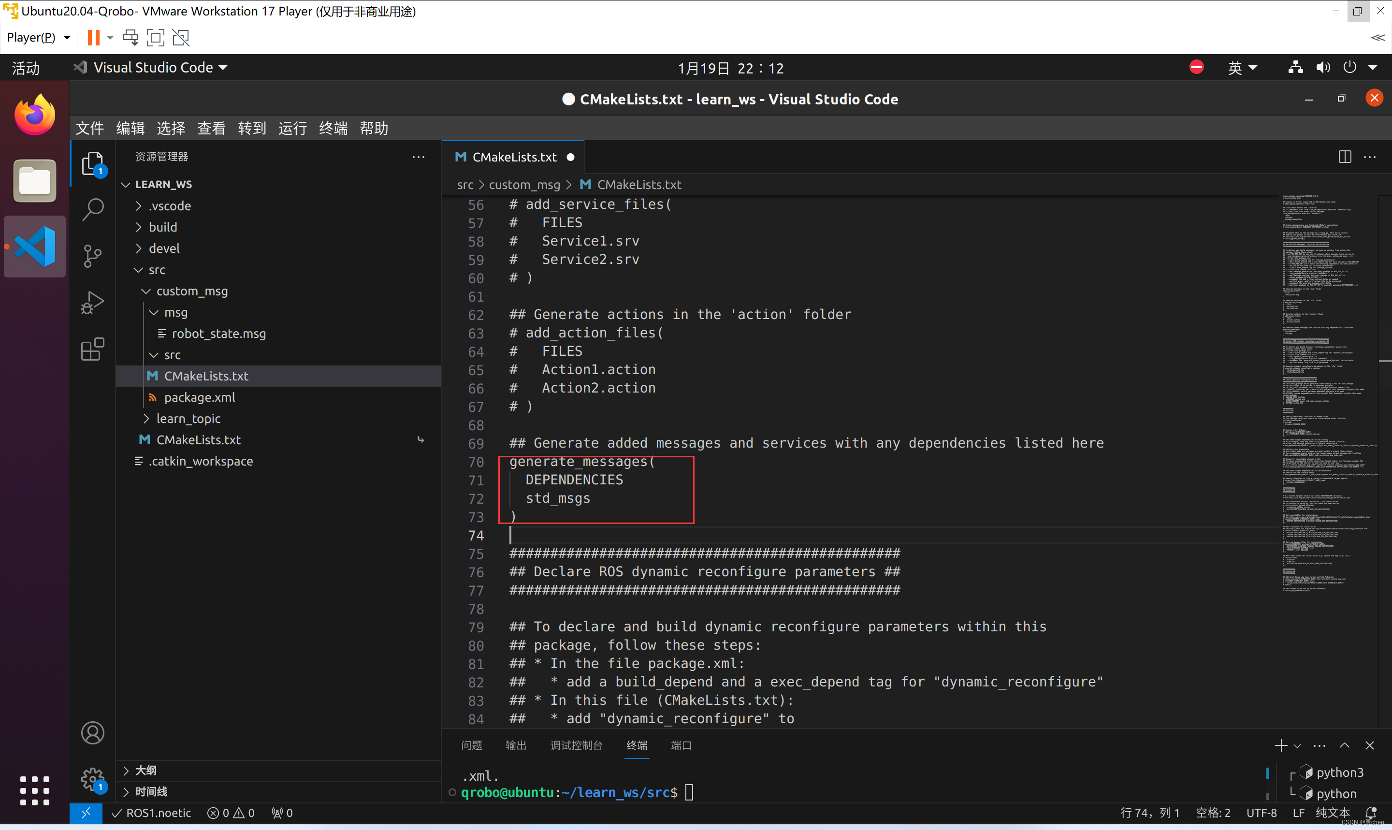Open Visual Studio Code app menu in top bar
This screenshot has height=830, width=1392.
pyautogui.click(x=150, y=68)
